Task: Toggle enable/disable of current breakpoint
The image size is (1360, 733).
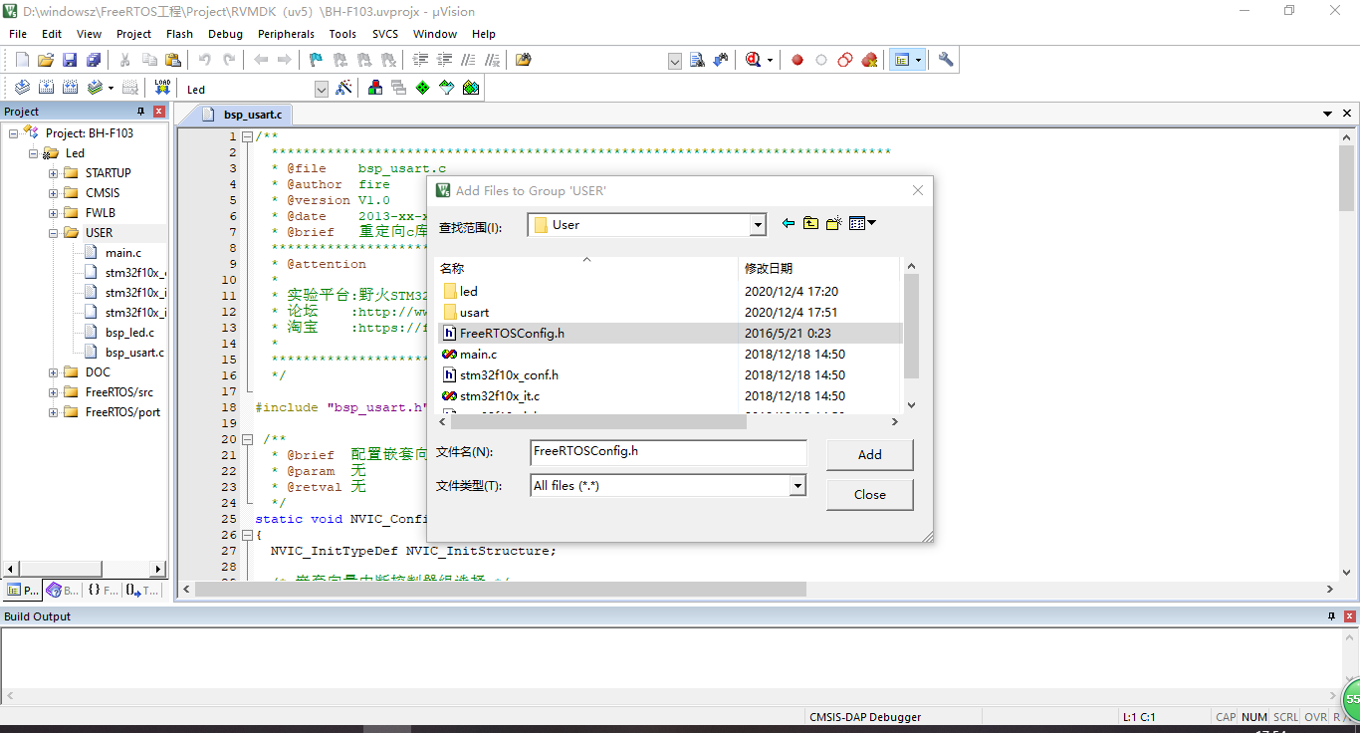Action: coord(821,59)
